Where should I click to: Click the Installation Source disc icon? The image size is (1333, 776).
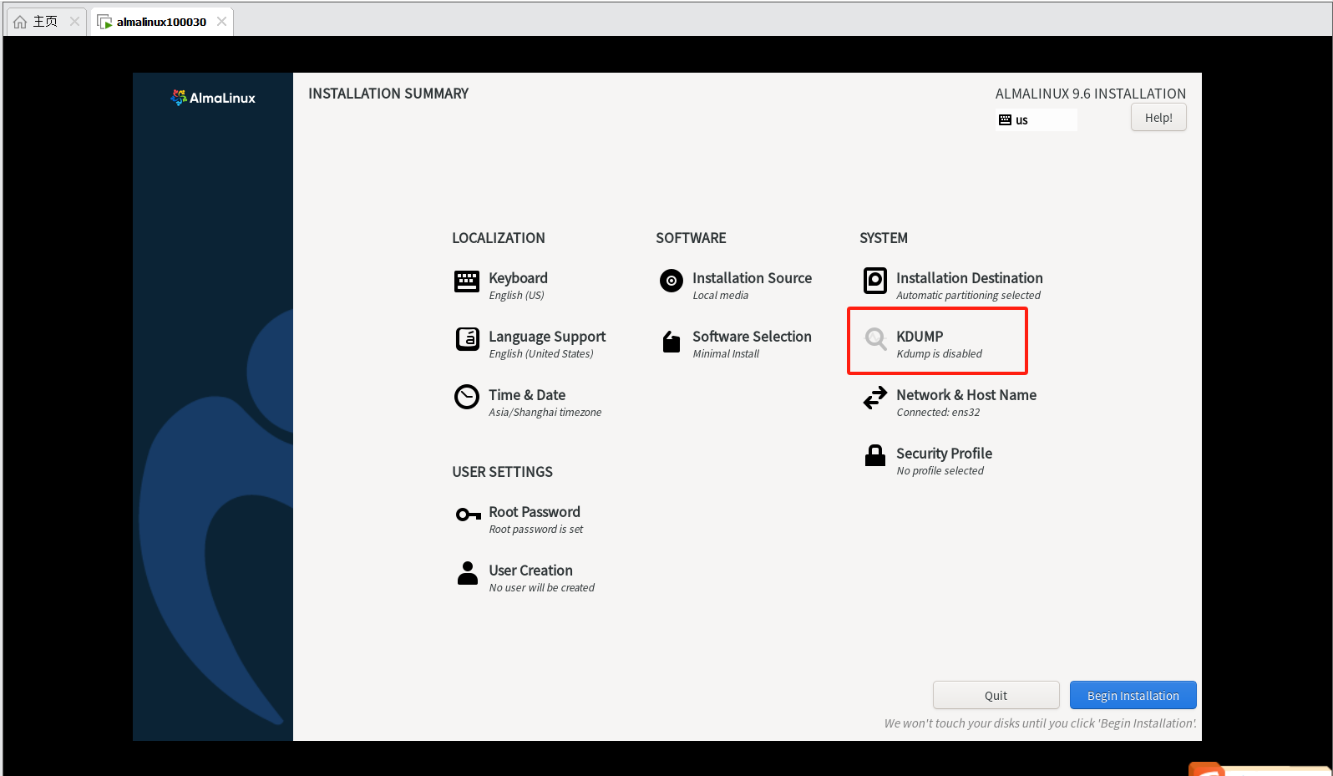pos(671,281)
